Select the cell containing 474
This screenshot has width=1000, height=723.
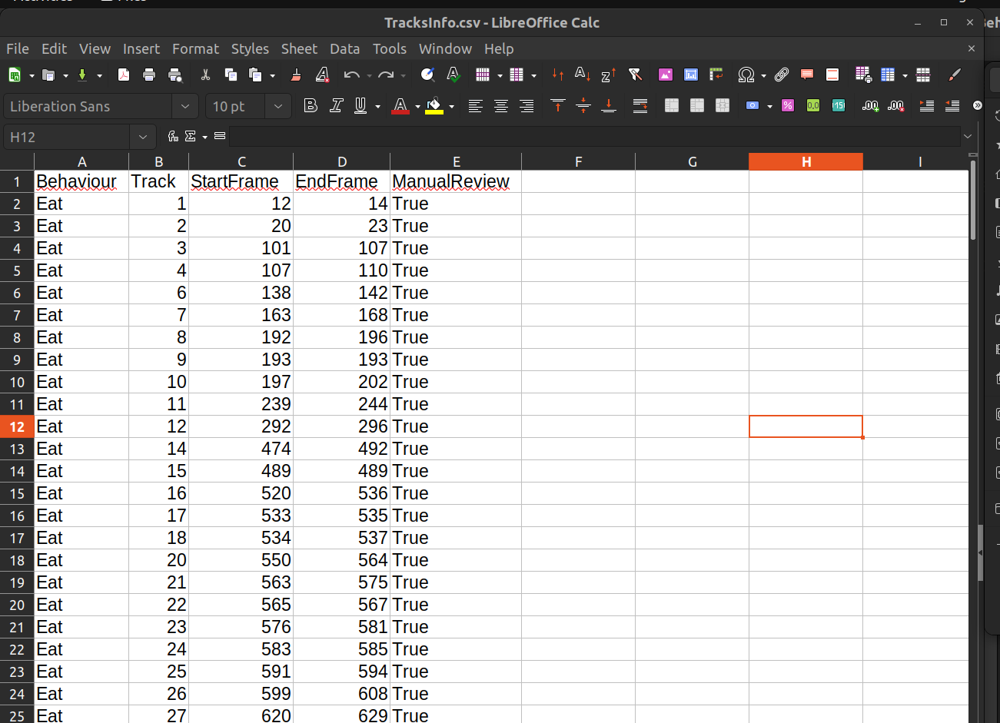(241, 449)
